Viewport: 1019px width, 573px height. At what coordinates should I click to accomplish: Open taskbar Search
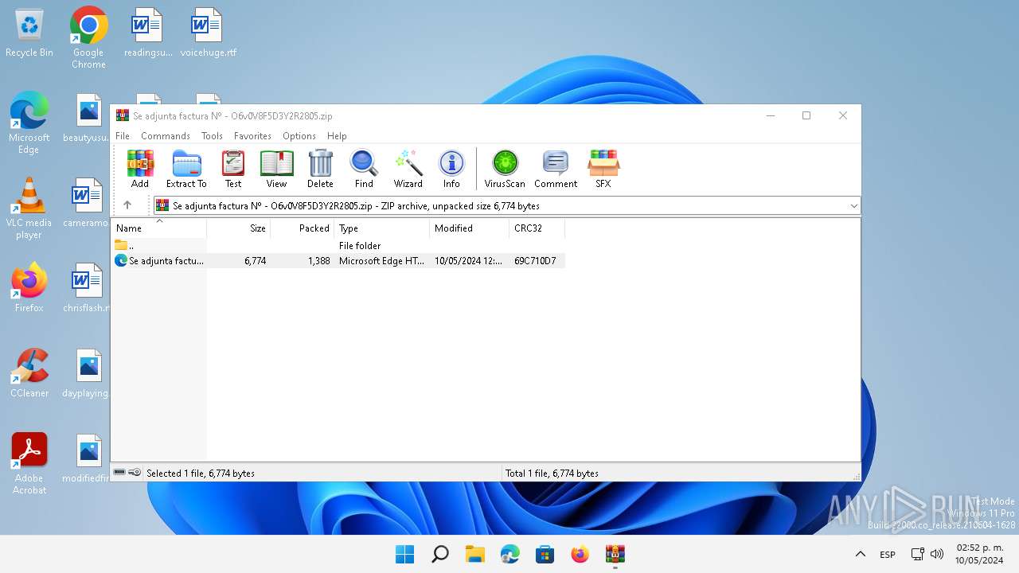click(439, 554)
